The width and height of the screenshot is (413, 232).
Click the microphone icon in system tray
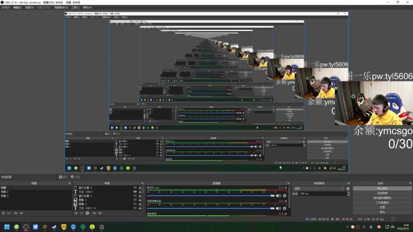point(364,227)
